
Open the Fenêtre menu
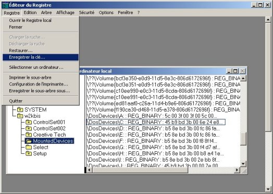point(126,13)
